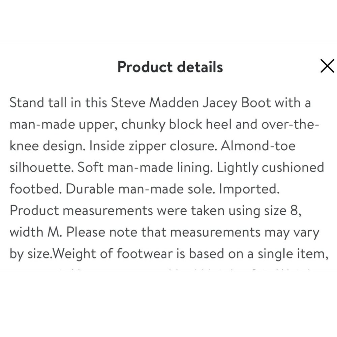Click the phrase "Stand tall in this"
This screenshot has width=337, height=337.
[x=58, y=103]
